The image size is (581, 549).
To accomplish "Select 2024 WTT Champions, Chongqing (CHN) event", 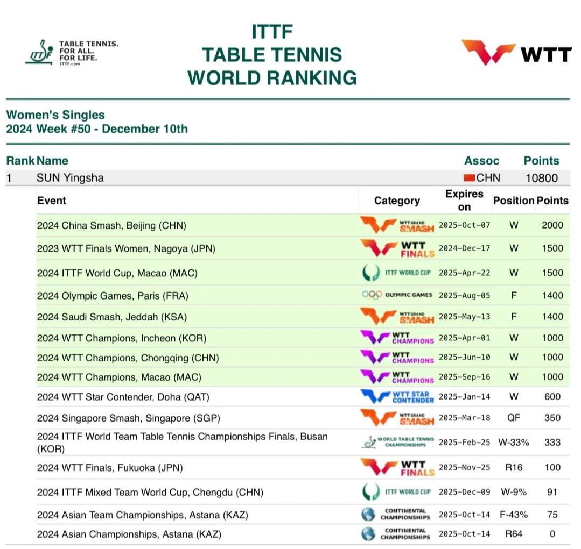I will click(128, 358).
